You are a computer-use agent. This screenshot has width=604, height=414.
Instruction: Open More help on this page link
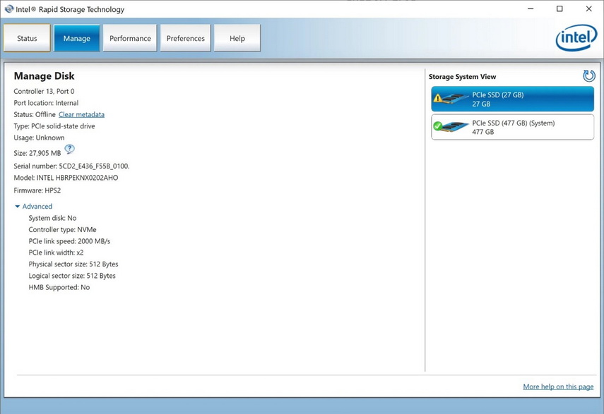pyautogui.click(x=558, y=386)
